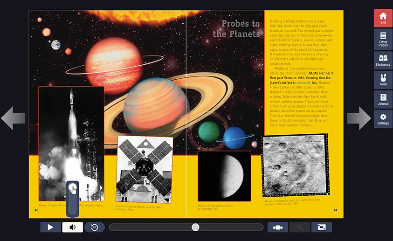Click the Mars craters photo
Screen dimensions: 393x241
[x=295, y=165]
